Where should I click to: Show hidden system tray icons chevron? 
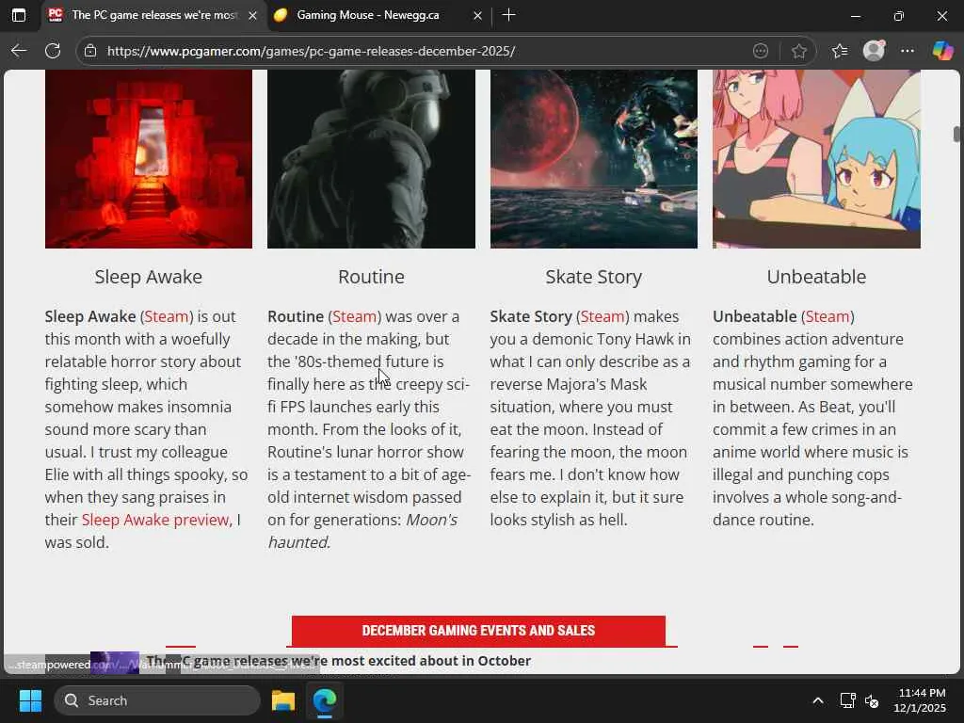click(818, 700)
